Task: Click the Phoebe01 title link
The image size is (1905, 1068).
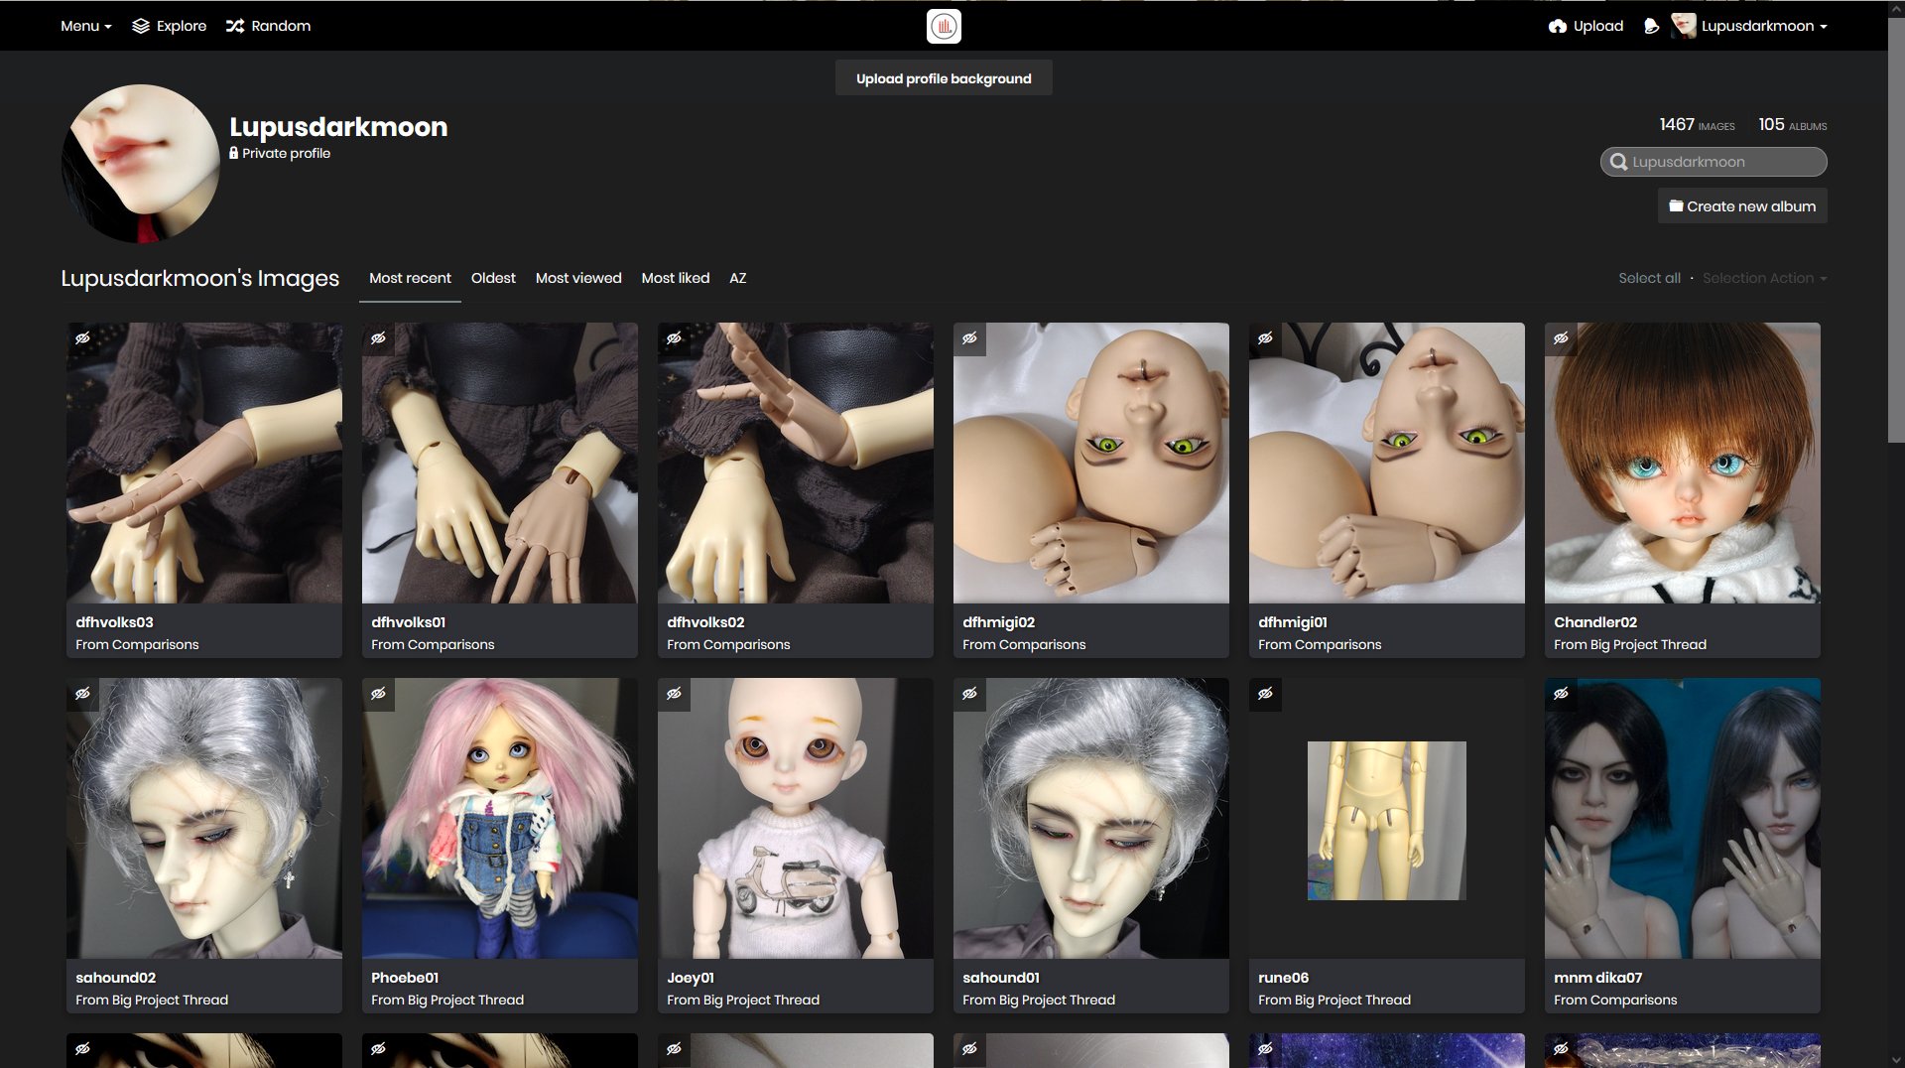Action: tap(405, 978)
